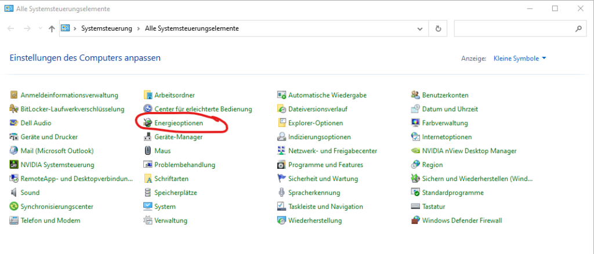Click the NVIDIA Systemsteuerung icon
The height and width of the screenshot is (254, 594).
click(x=15, y=165)
